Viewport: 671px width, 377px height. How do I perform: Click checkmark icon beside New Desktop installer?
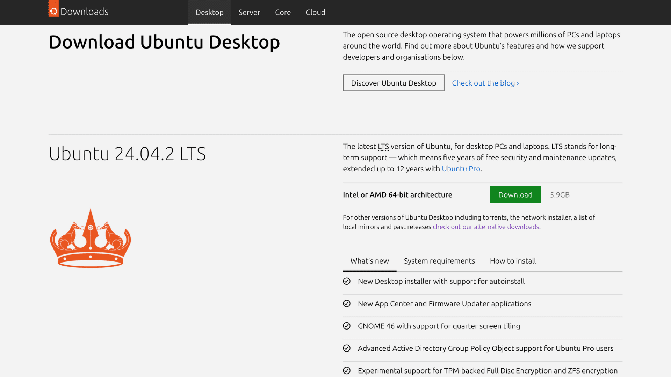[x=347, y=281]
